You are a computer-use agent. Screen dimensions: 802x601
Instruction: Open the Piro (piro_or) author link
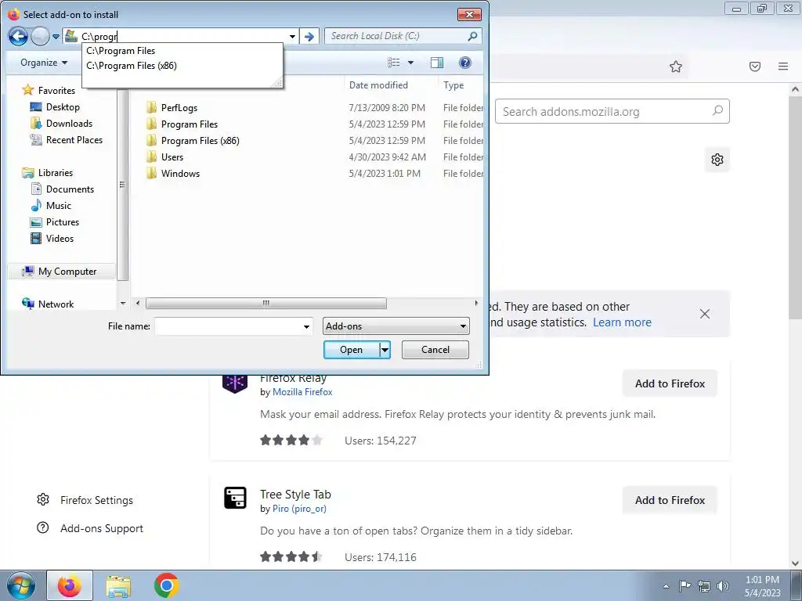click(299, 509)
